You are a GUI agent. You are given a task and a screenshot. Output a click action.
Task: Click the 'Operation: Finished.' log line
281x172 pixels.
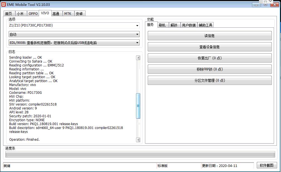24,140
